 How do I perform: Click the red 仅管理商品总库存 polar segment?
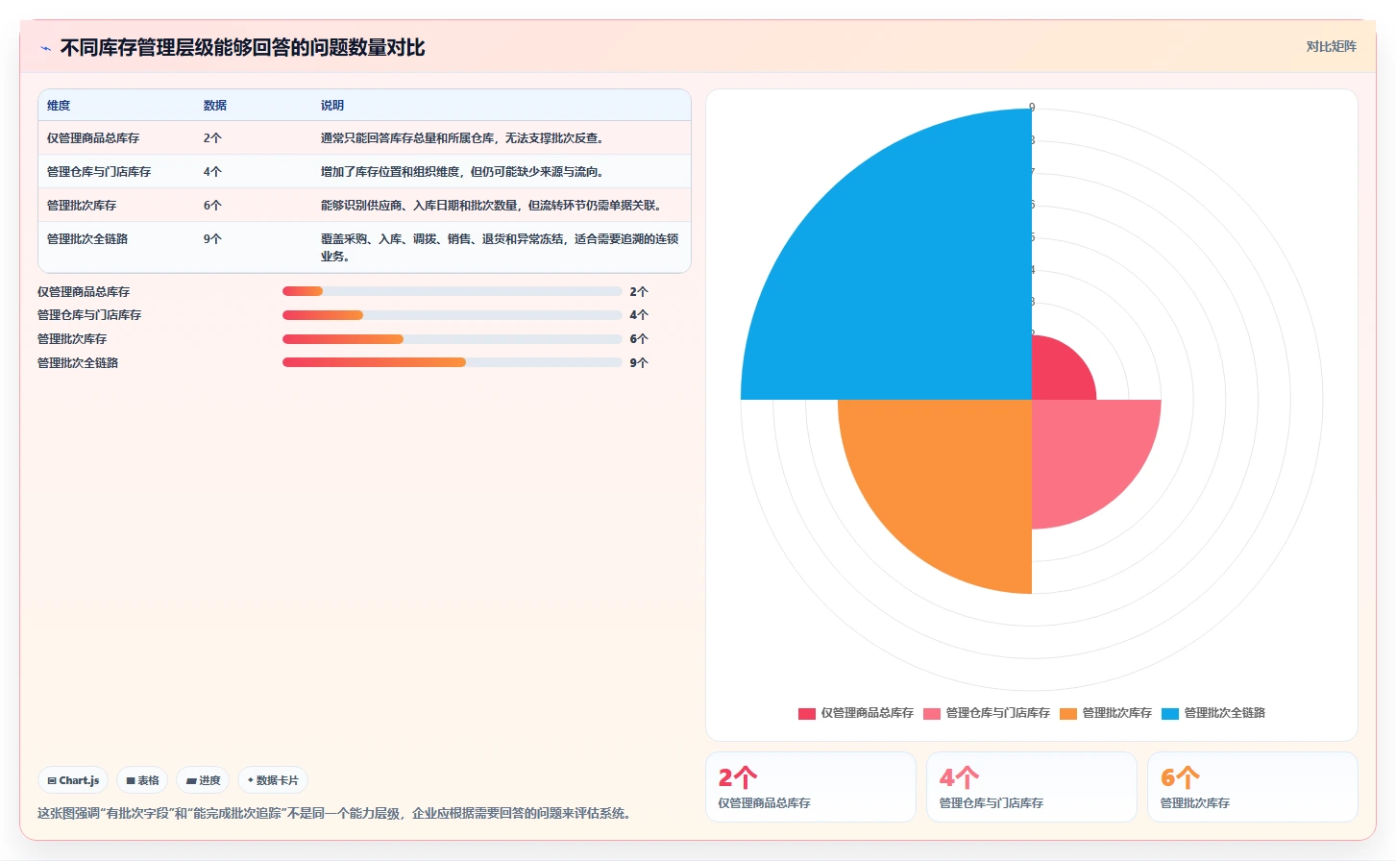pos(1057,375)
